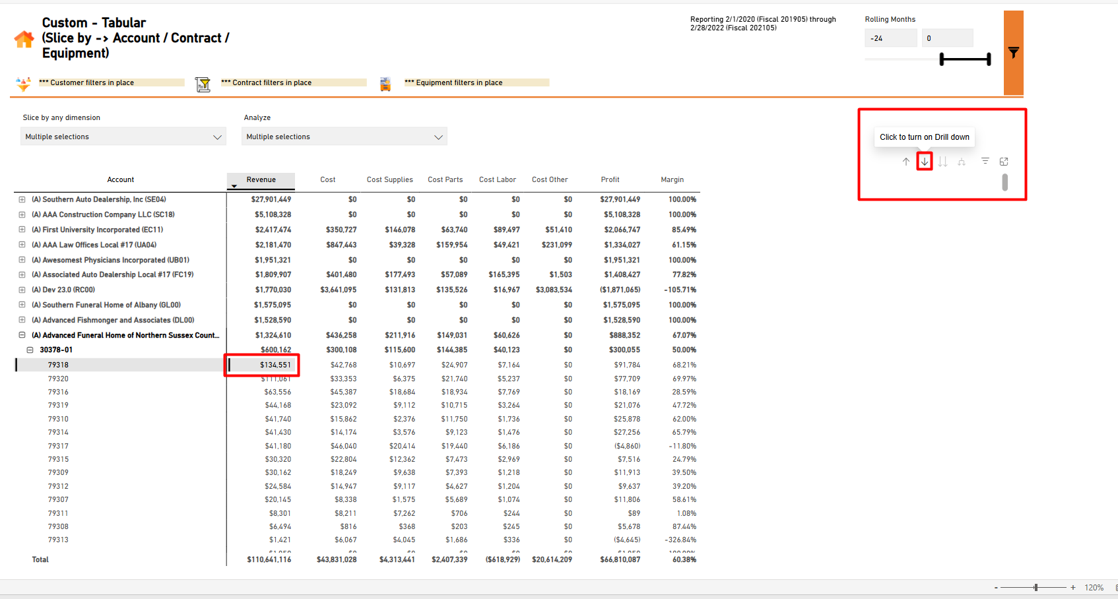The height and width of the screenshot is (599, 1118).
Task: Select equipment row 79314
Action: tap(58, 432)
